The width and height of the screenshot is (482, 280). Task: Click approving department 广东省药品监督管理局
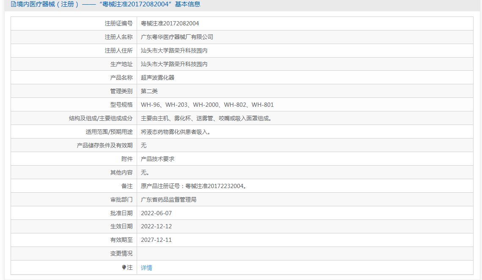coord(168,200)
